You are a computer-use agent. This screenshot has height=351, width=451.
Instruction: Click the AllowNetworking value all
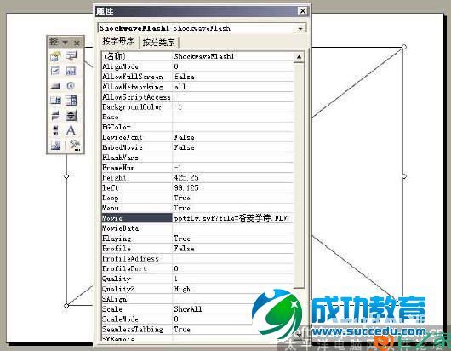[233, 87]
